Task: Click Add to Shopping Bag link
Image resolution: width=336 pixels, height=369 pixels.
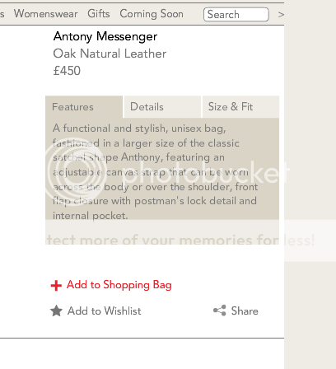Action: point(119,285)
